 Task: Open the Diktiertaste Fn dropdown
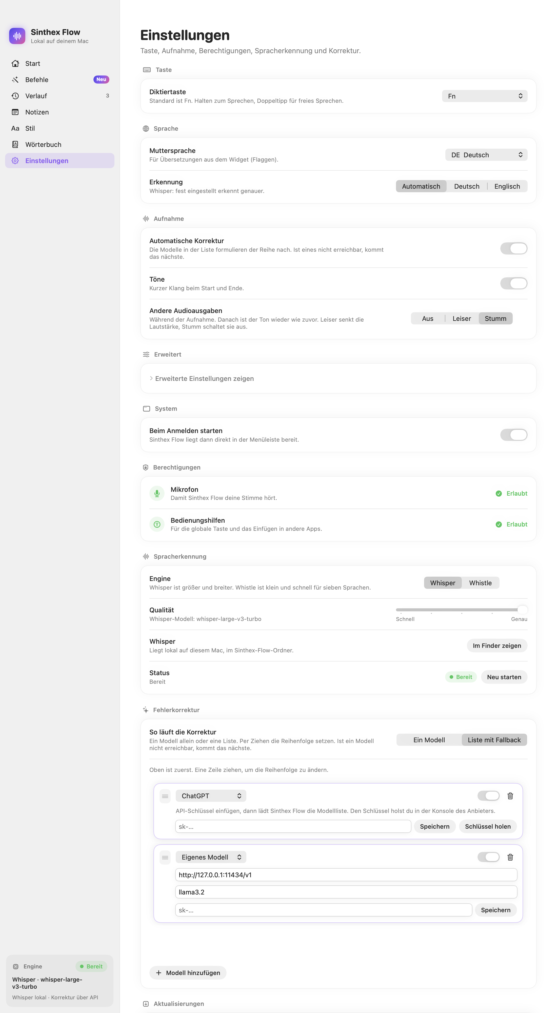[x=484, y=96]
